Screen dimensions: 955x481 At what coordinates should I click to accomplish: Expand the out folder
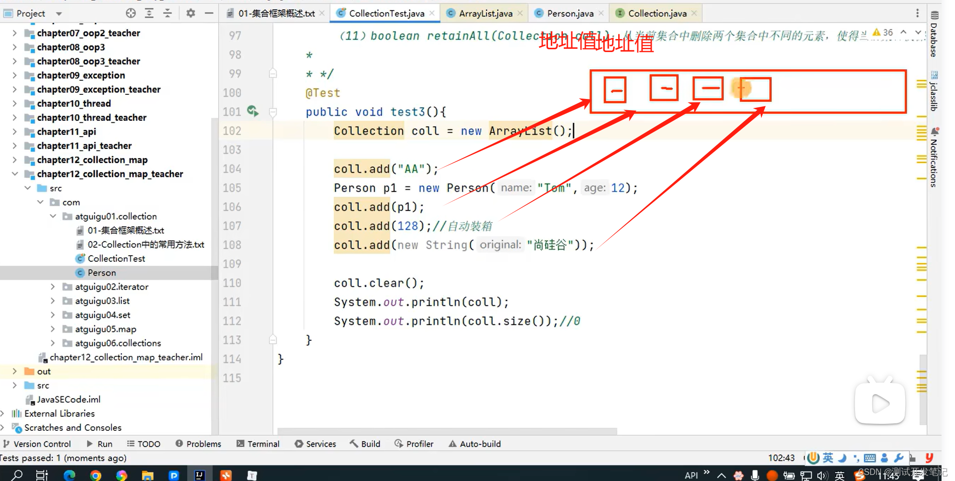pyautogui.click(x=14, y=371)
